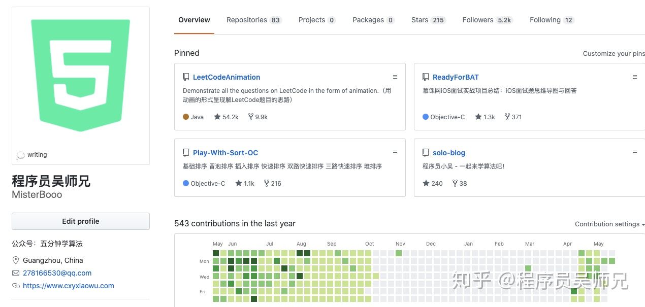Open the kebab menu on the LeetCodeAnimation card
Image resolution: width=645 pixels, height=307 pixels.
(395, 77)
